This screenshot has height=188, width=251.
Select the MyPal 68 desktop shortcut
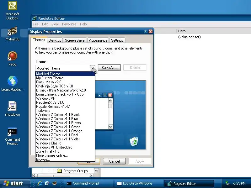(12, 34)
